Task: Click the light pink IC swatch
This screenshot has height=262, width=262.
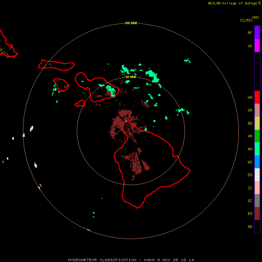Action: [x=257, y=188]
